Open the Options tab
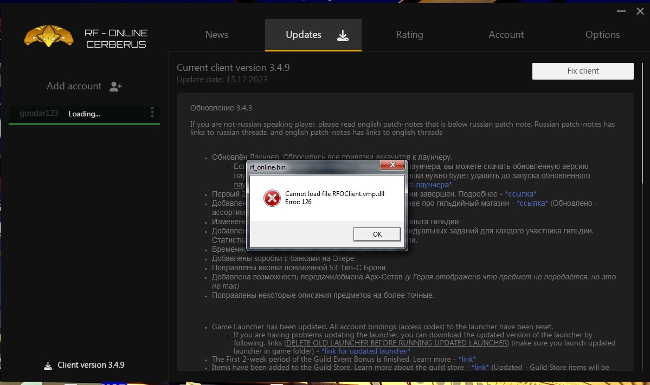This screenshot has width=650, height=385. pos(603,35)
